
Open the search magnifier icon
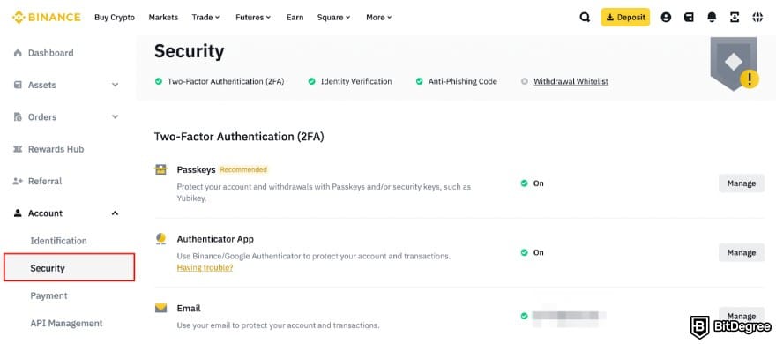[x=585, y=18]
